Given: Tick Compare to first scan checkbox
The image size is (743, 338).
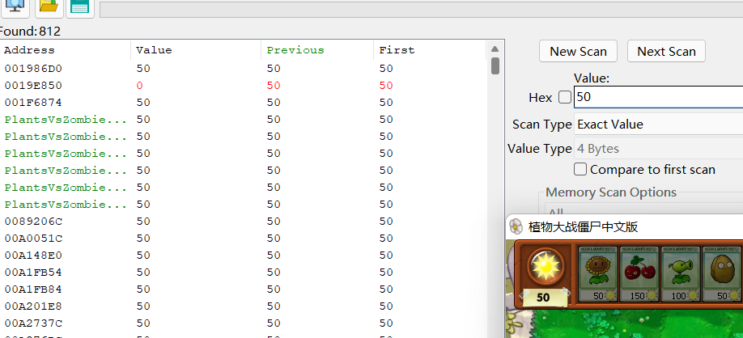Looking at the screenshot, I should click(x=580, y=169).
